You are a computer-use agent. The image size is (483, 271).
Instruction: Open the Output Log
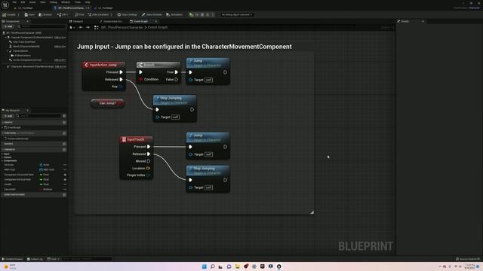point(35,259)
